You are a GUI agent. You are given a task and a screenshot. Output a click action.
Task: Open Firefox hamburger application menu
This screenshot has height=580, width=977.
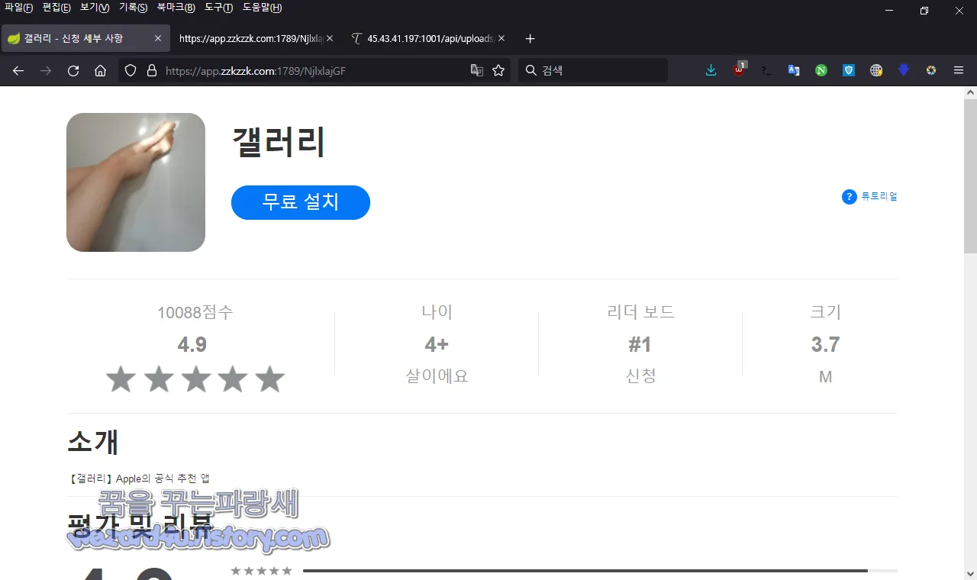(959, 70)
